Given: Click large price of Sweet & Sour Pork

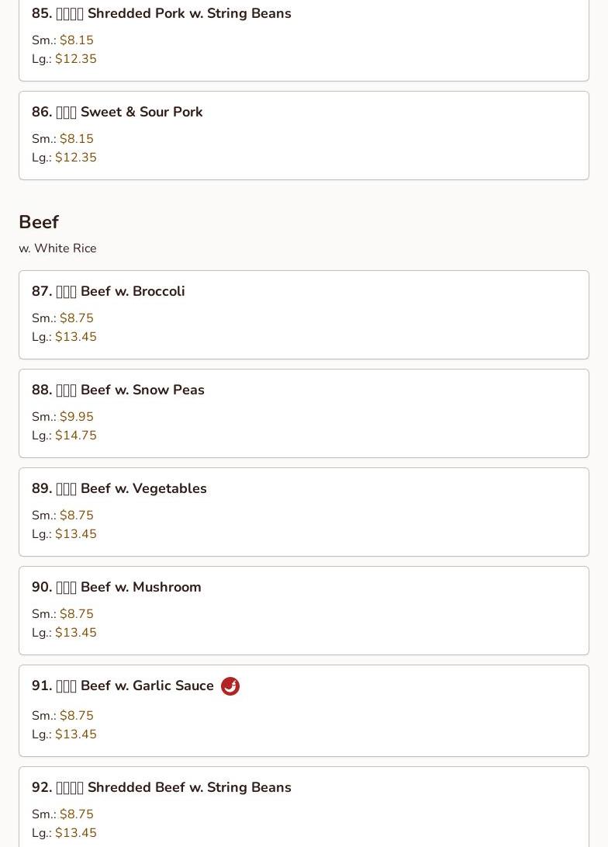Looking at the screenshot, I should [x=75, y=158].
